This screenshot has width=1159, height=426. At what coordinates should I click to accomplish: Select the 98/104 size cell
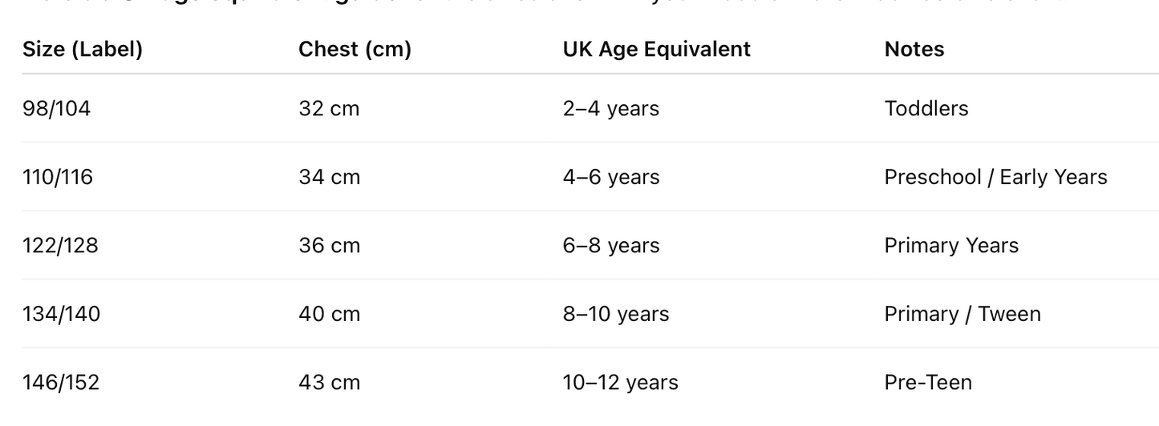[x=56, y=109]
